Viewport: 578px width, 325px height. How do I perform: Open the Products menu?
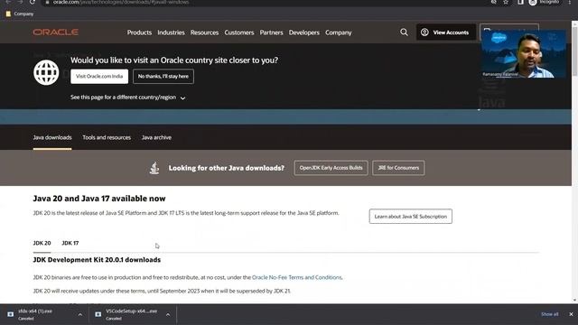coord(139,32)
